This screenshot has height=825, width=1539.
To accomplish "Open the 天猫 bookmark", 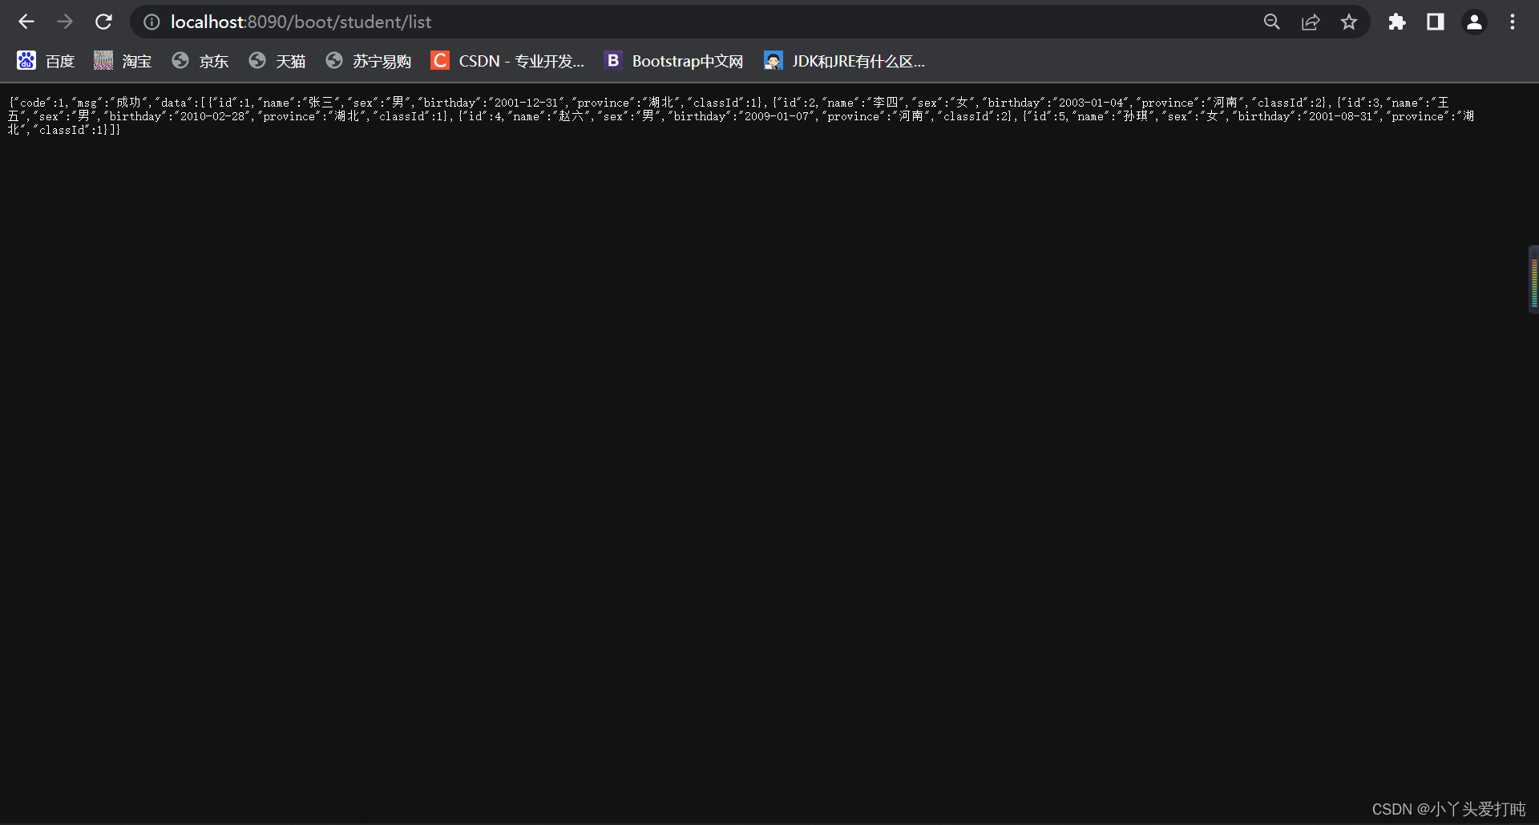I will (x=277, y=61).
